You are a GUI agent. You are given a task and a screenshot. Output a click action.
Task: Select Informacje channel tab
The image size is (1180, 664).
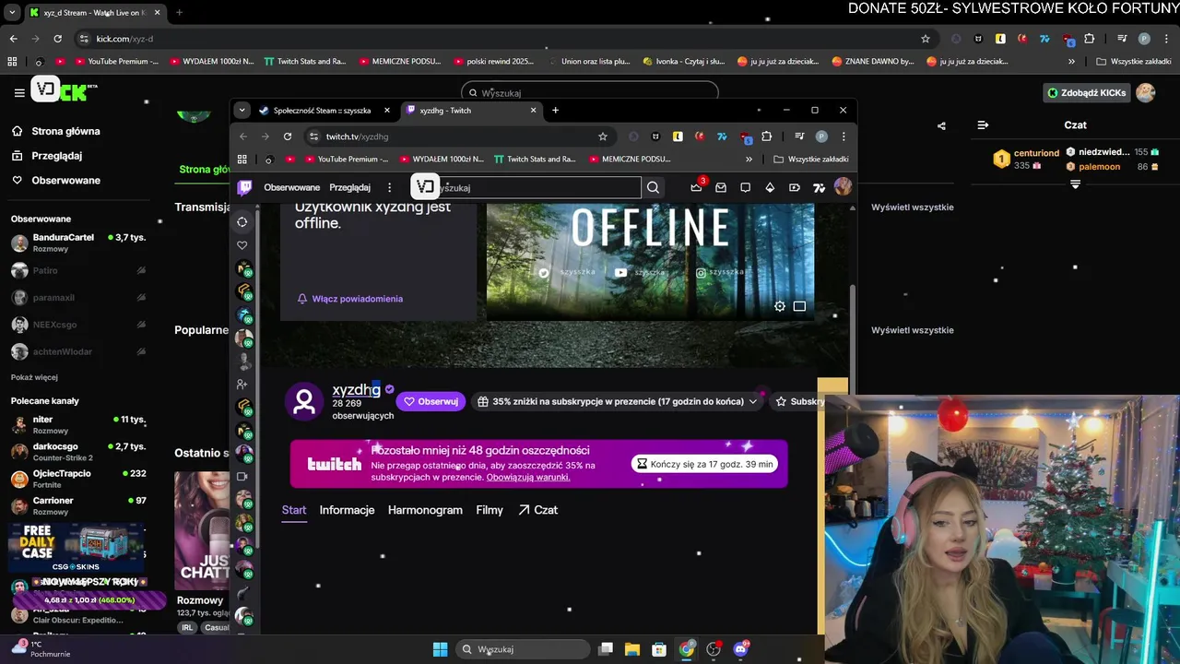point(347,510)
